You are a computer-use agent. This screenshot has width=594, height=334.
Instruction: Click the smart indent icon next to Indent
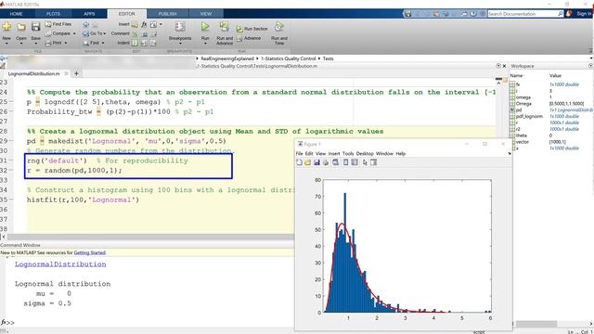pos(135,43)
